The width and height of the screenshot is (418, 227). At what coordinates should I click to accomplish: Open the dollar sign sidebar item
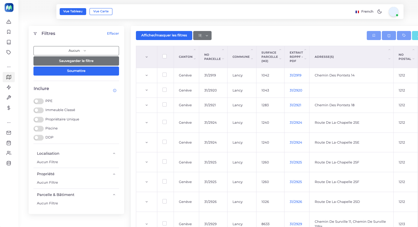[9, 108]
